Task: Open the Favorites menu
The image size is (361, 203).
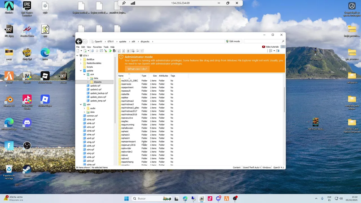Action: [97, 47]
